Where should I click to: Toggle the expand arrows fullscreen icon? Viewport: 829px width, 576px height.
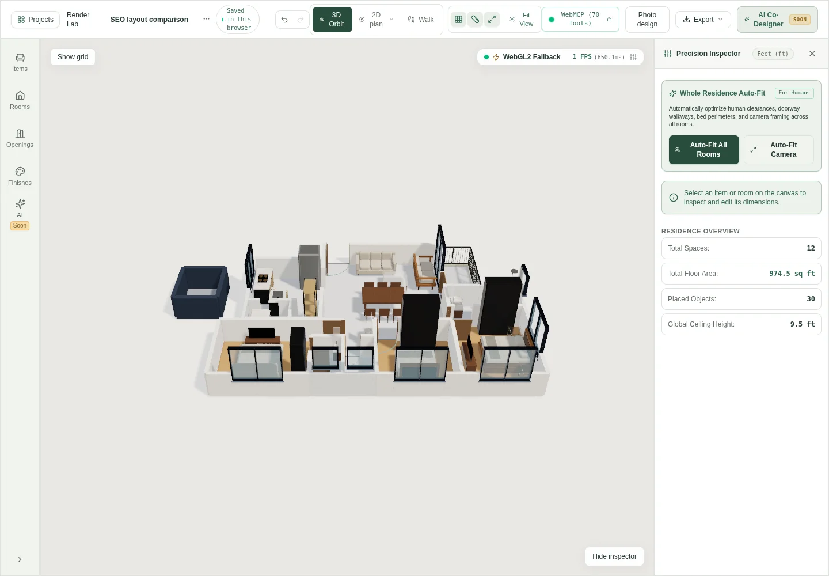click(492, 20)
